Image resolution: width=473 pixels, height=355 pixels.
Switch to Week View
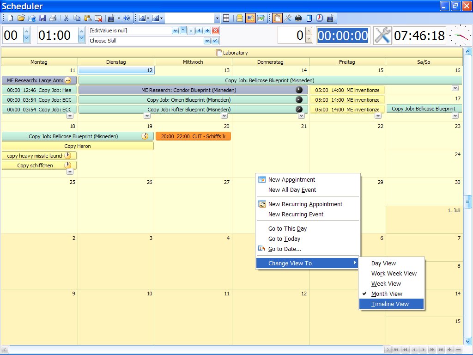tap(392, 284)
